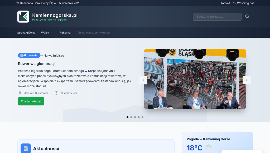Click the Szukaj w portalu search field
270x153 pixels.
[217, 17]
